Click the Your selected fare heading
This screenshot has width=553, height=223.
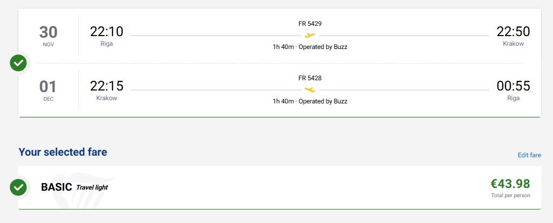coord(63,152)
